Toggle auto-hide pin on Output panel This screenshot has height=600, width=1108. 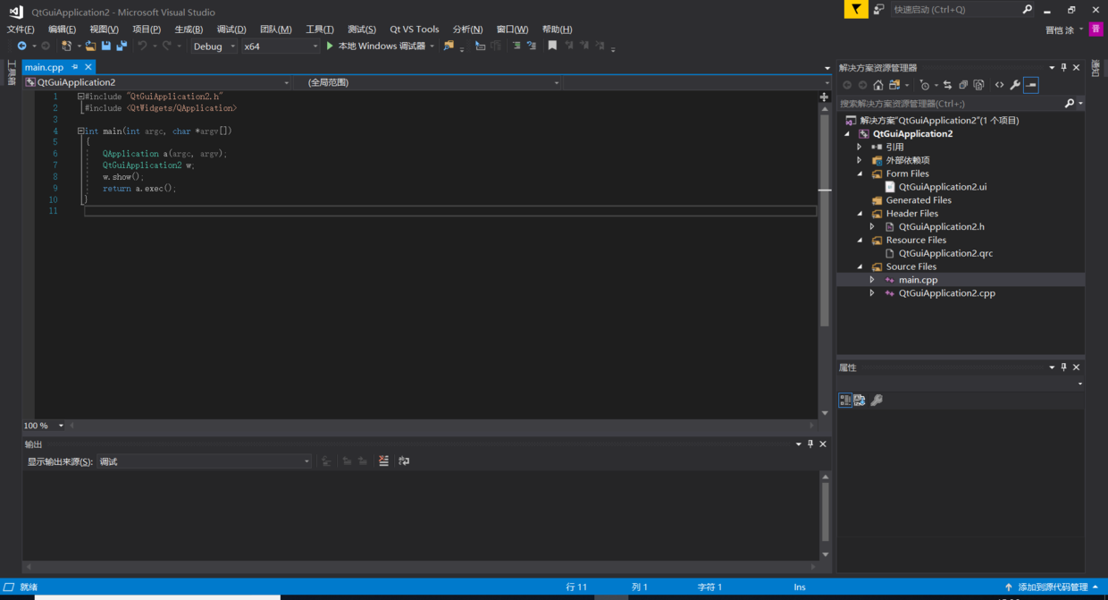click(x=810, y=444)
